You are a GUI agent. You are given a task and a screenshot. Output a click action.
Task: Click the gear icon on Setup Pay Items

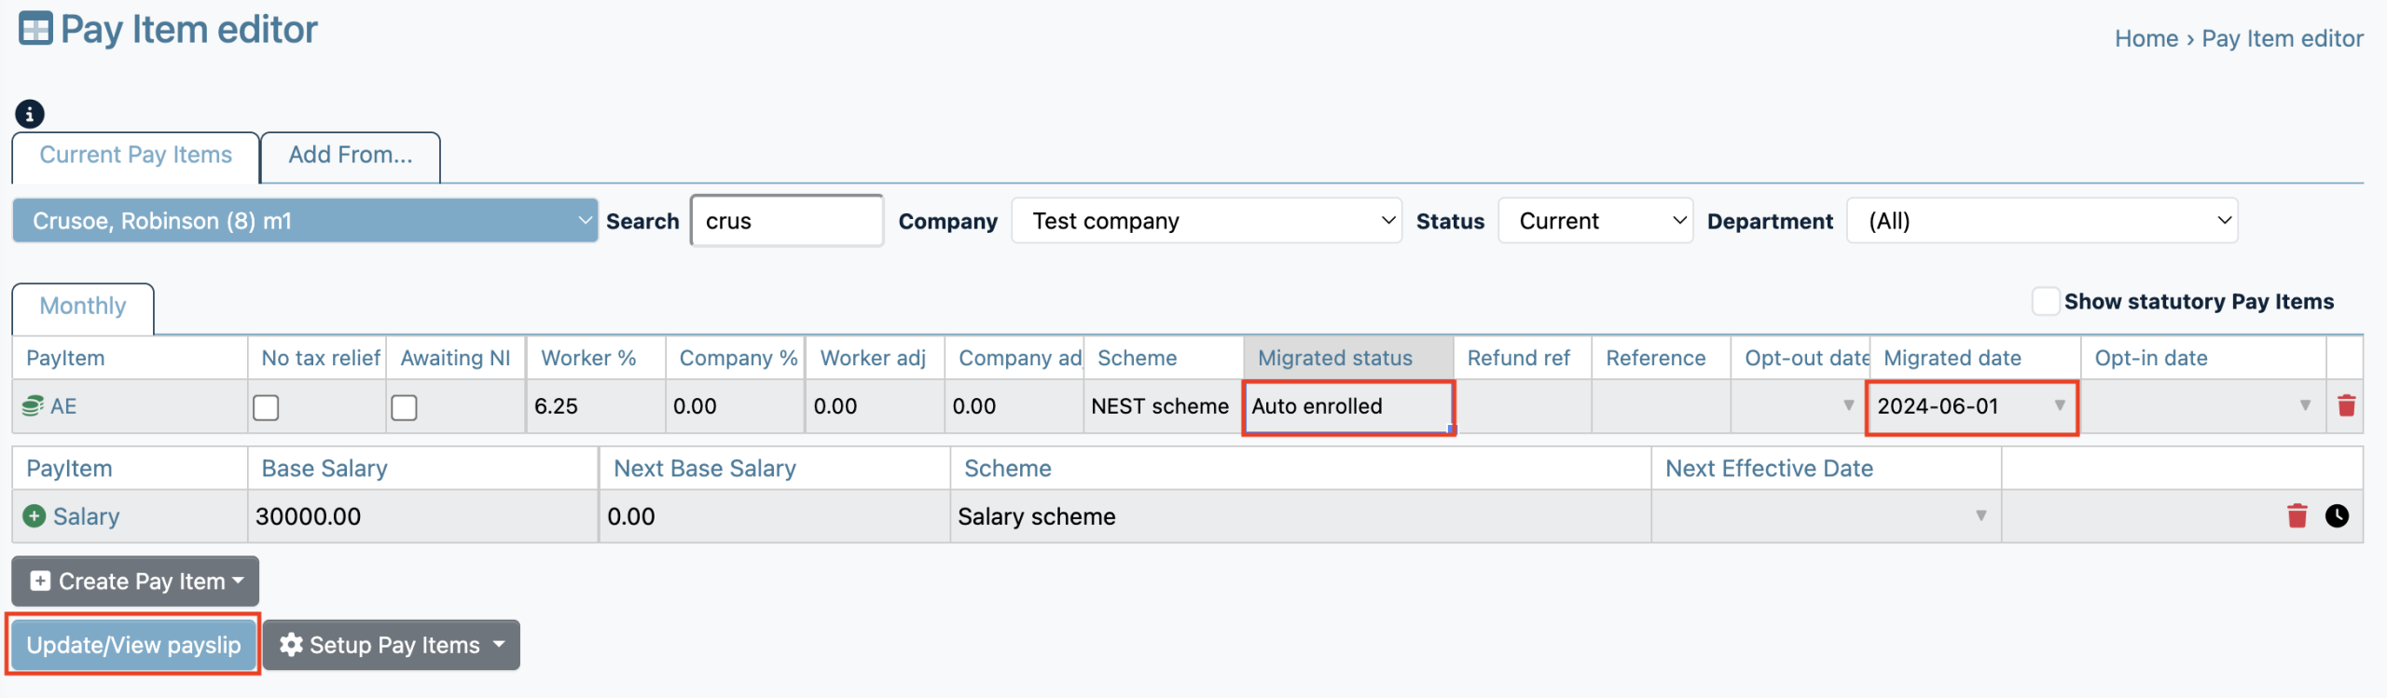point(291,645)
